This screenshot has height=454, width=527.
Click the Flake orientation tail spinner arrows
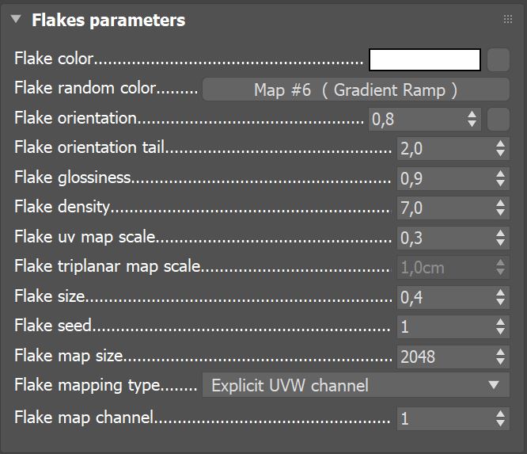click(x=500, y=149)
